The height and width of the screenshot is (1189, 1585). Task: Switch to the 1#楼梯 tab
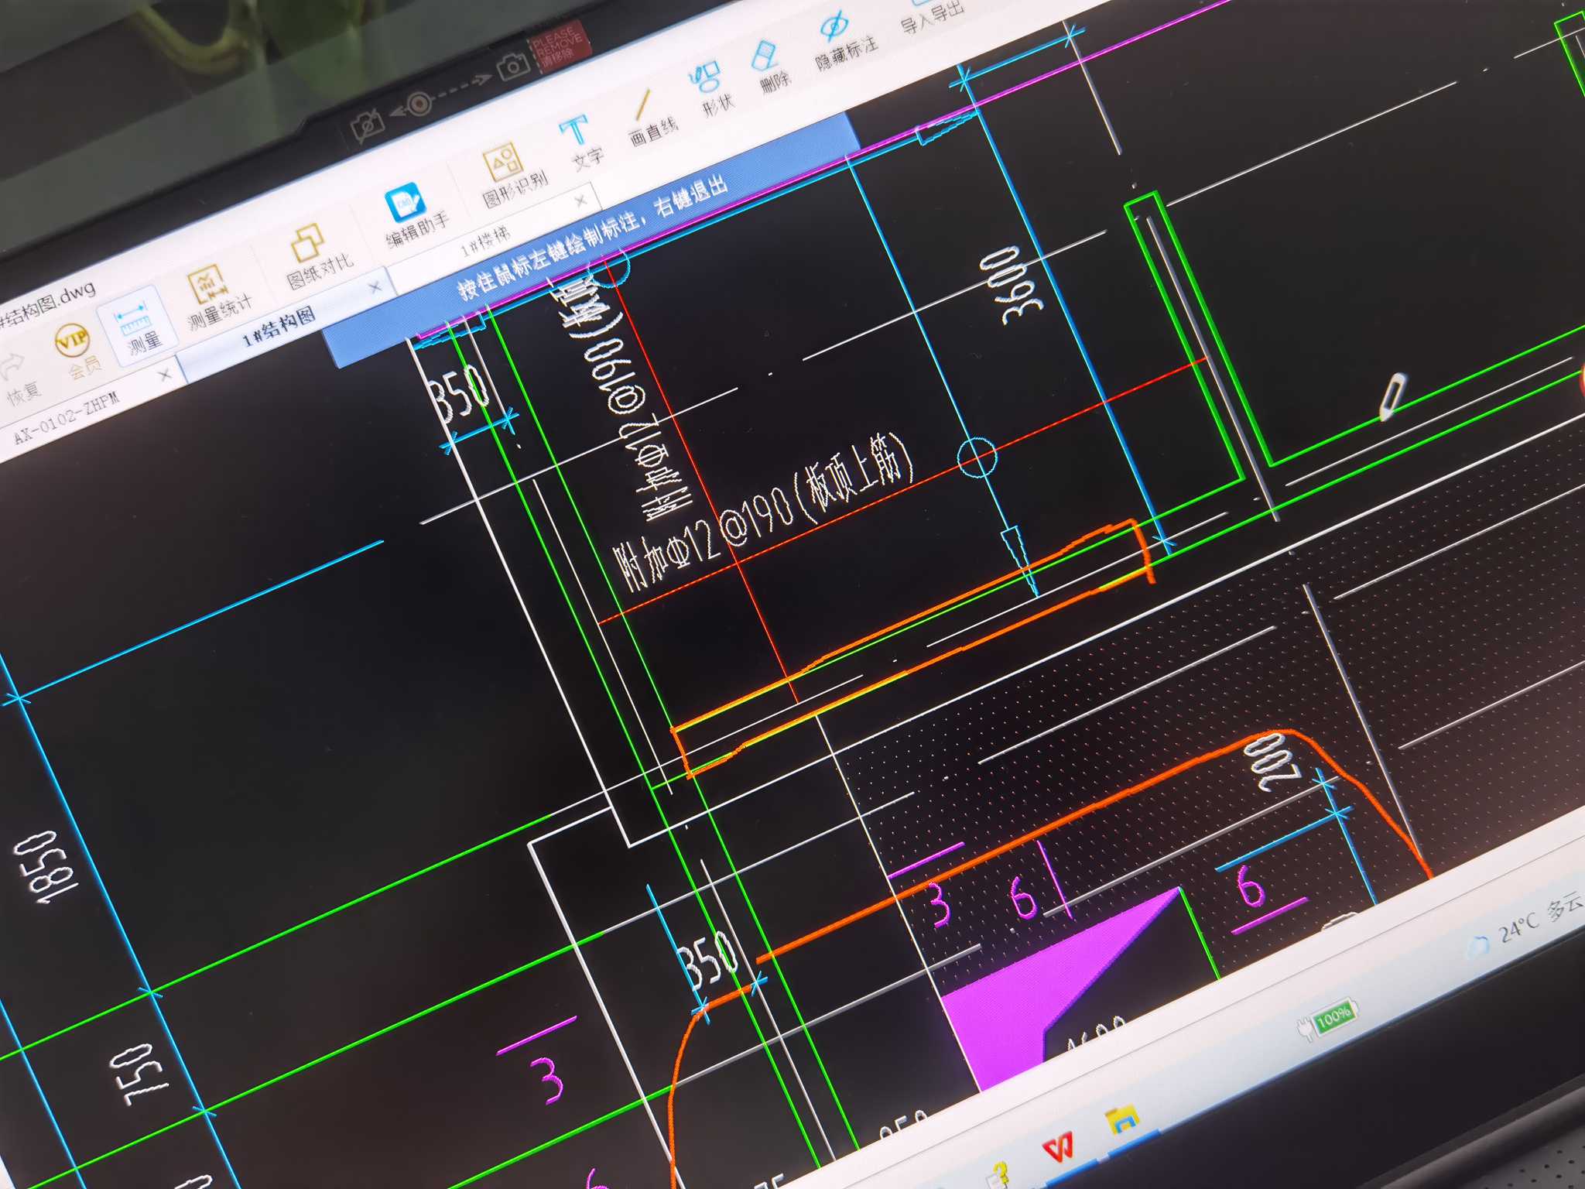(485, 240)
